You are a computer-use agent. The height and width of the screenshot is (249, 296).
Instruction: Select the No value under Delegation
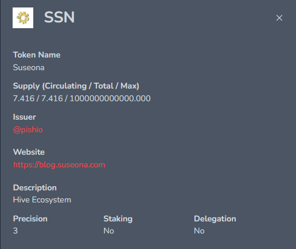[x=199, y=231]
